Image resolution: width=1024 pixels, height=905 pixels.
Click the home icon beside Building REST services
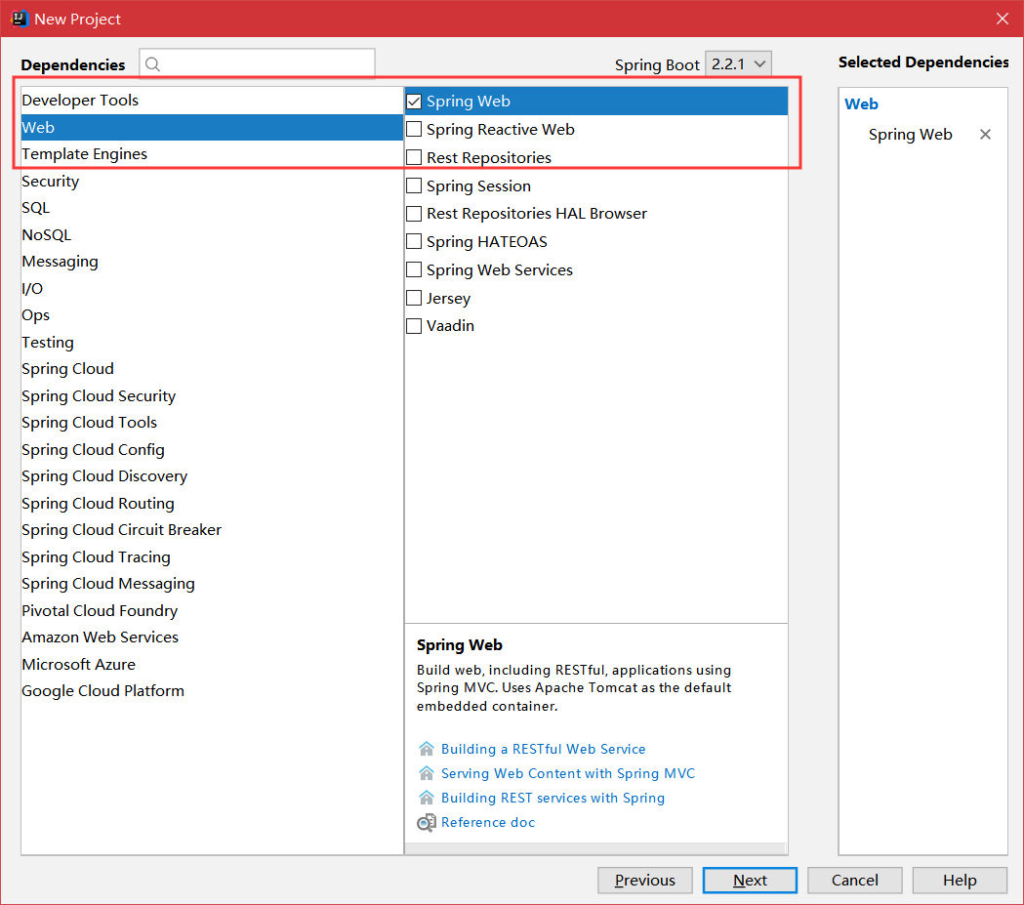[x=427, y=798]
